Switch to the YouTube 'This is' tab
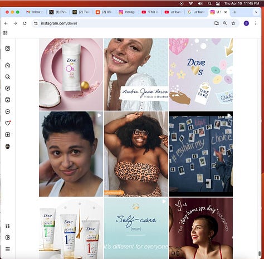This screenshot has height=259, width=264. [150, 12]
